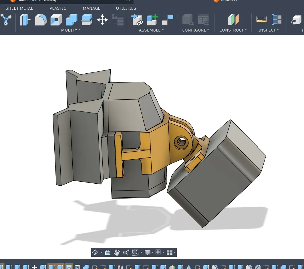Select the highlighted hourglass feature in timeline

[69, 266]
